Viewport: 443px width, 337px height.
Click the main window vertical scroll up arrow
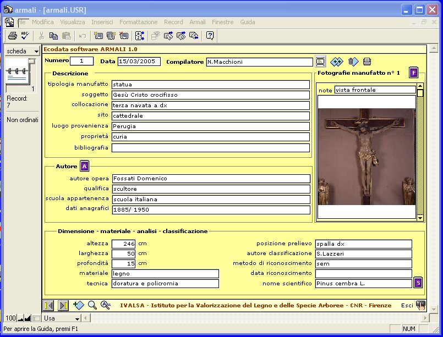[434, 48]
